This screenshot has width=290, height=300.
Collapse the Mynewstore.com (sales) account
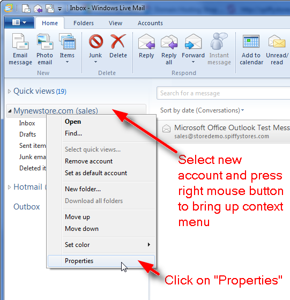click(10, 111)
